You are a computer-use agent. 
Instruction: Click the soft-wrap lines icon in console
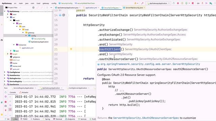pos(10,105)
